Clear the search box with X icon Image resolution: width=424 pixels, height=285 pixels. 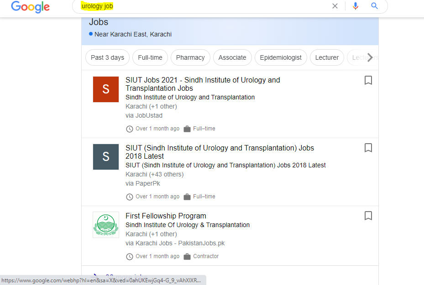335,6
